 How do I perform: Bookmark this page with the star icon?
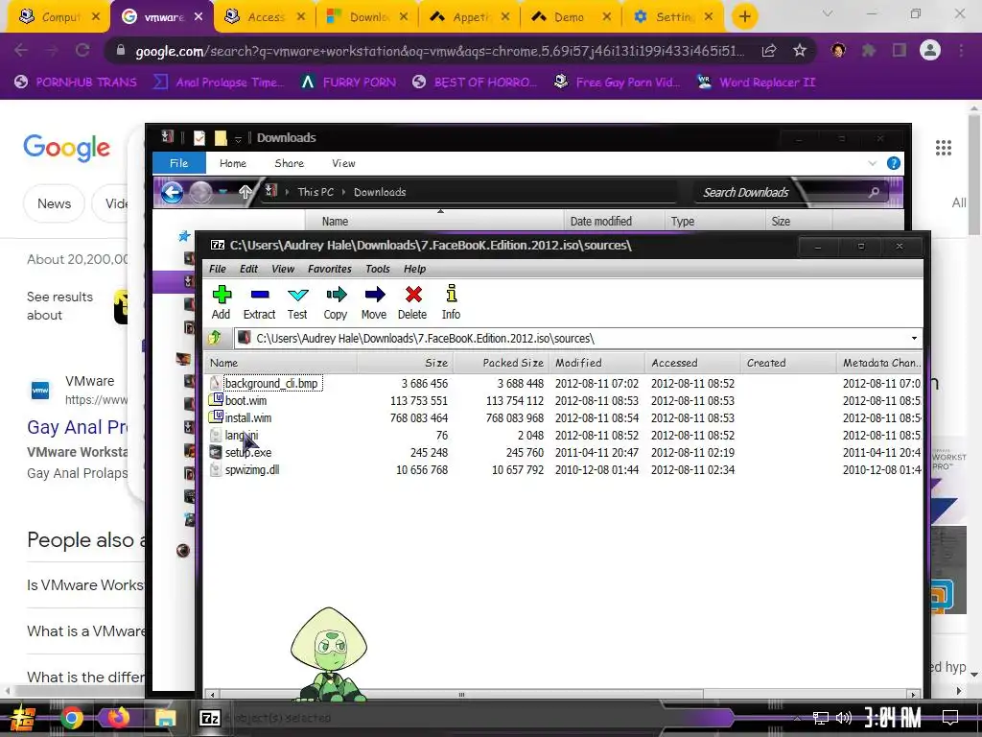(800, 50)
